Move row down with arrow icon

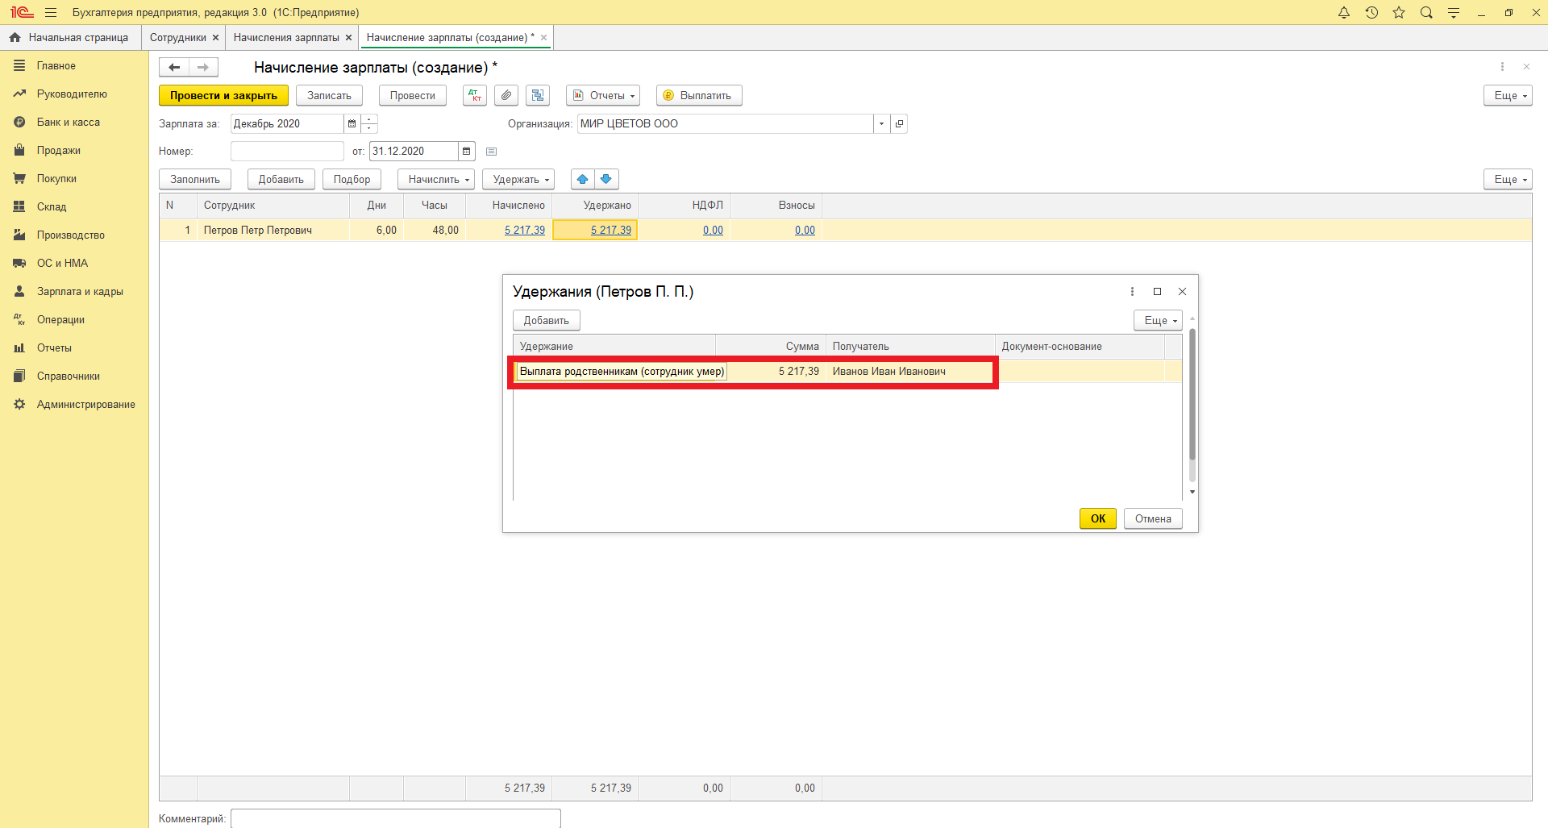pos(606,179)
